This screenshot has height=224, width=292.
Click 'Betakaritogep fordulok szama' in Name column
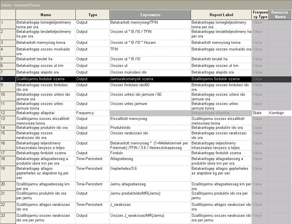45,153
